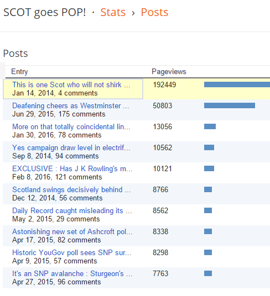Click the Pageviews column header
270x296 pixels.
[169, 72]
